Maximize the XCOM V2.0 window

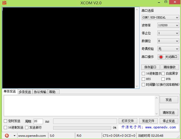(166, 2)
